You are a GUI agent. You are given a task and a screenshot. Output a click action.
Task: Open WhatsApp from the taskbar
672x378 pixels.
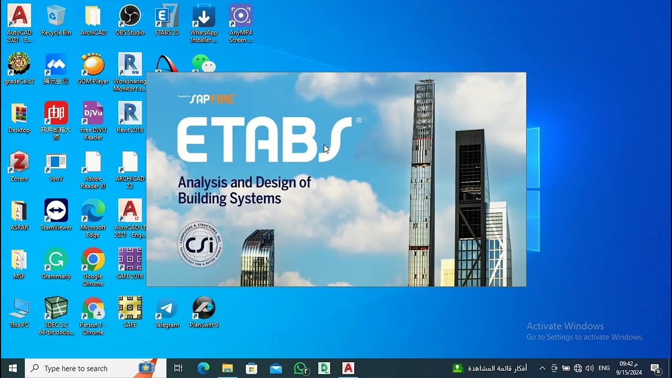tap(300, 369)
